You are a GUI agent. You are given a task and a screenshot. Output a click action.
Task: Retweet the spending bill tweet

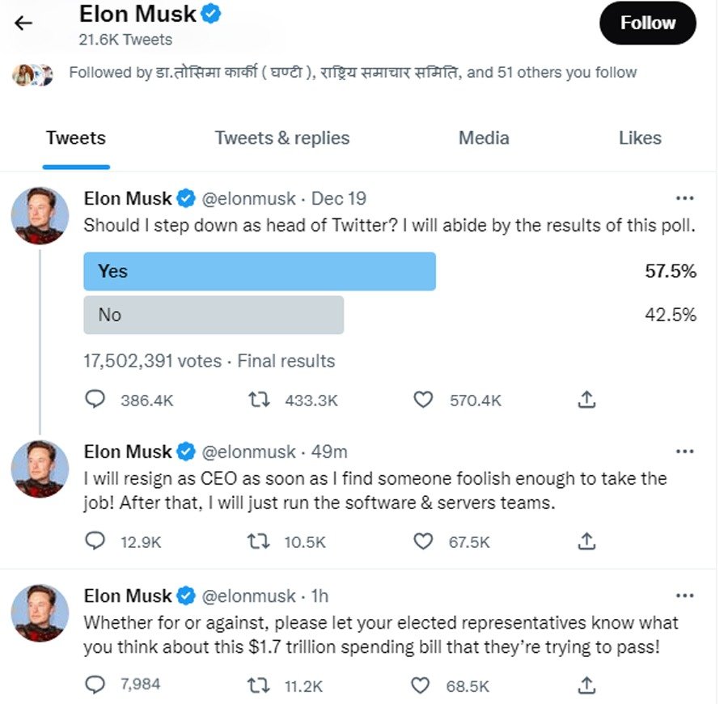pyautogui.click(x=258, y=685)
